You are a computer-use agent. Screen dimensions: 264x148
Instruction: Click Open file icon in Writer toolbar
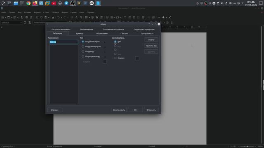pyautogui.click(x=8, y=17)
